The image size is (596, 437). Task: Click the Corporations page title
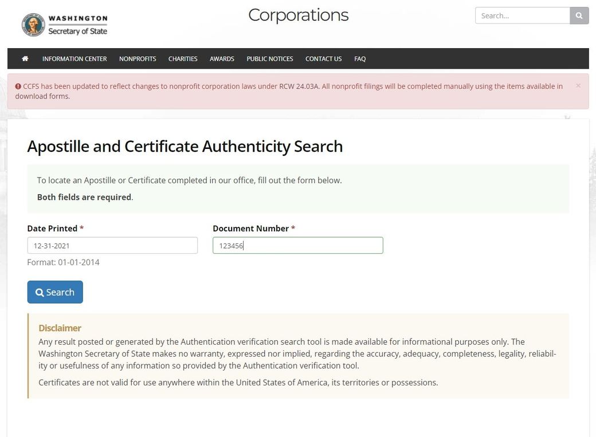[298, 15]
